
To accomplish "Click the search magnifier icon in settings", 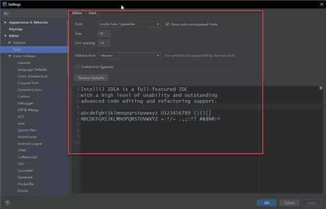I will pos(6,14).
